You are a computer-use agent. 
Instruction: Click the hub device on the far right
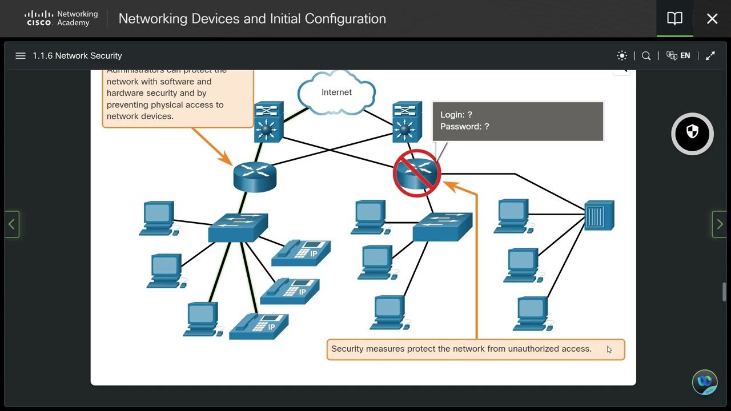click(x=599, y=215)
